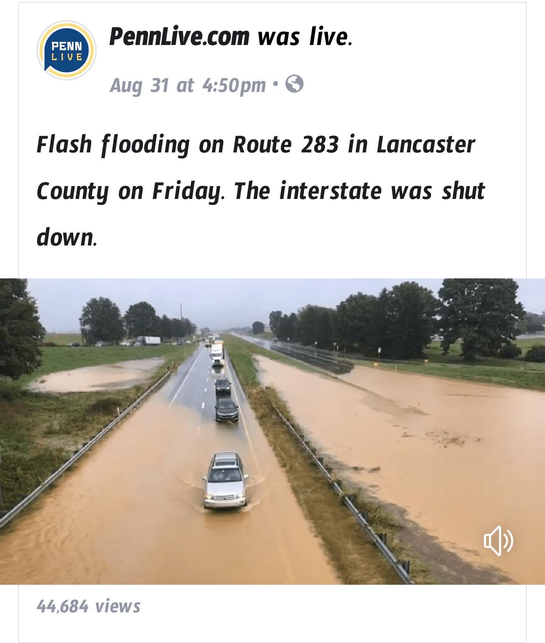Viewport: 545px width, 643px height.
Task: Click the word "Friday" in the caption
Action: click(188, 191)
